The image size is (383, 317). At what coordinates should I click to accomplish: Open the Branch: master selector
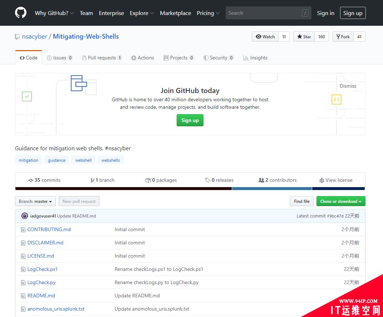click(35, 201)
